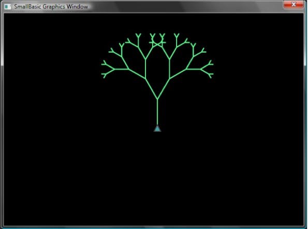The height and width of the screenshot is (229, 308).
Task: Click the left inner vertical branch segment
Action: [145, 69]
